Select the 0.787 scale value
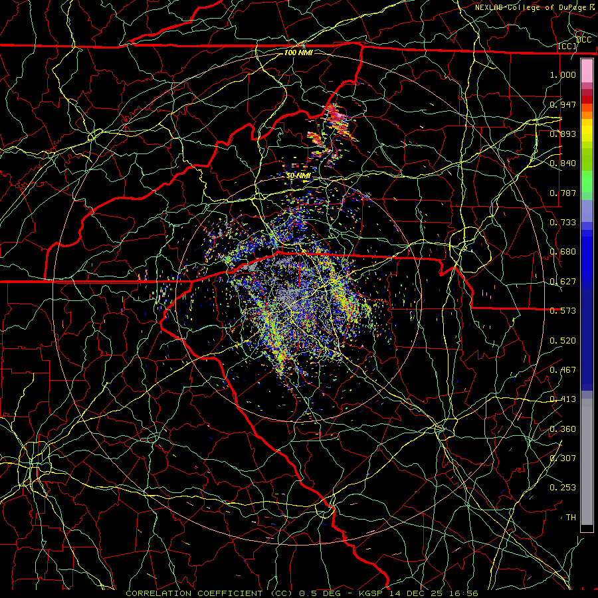 (563, 193)
